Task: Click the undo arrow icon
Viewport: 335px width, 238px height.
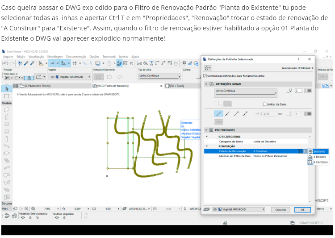Action: coord(4,63)
